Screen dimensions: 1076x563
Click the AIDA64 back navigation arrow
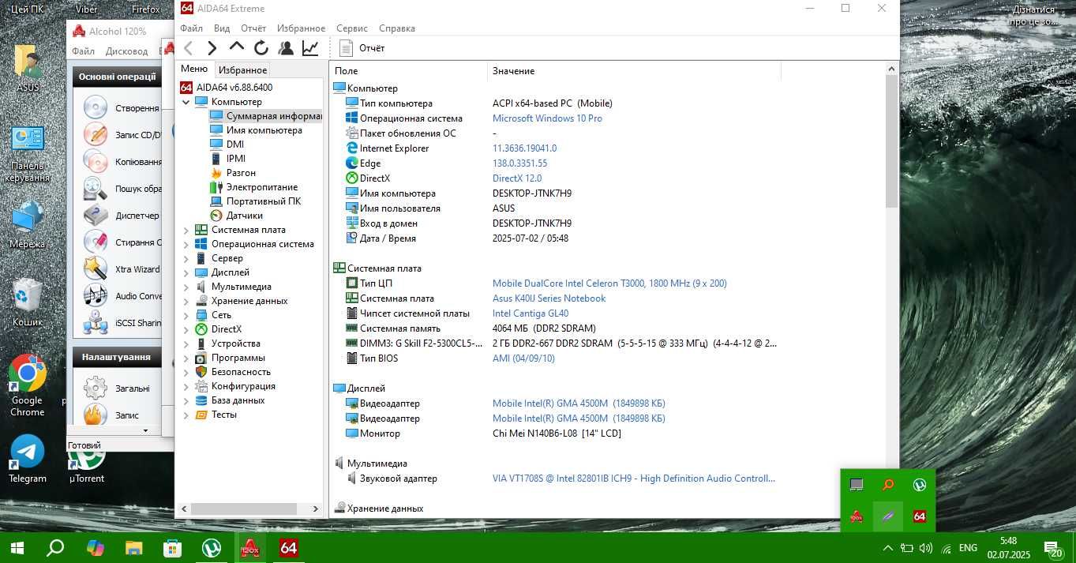[x=188, y=48]
